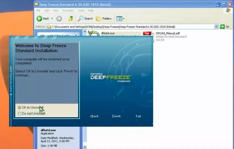Select the 'OK to Uninstall' radio button
The height and width of the screenshot is (149, 234).
19,107
